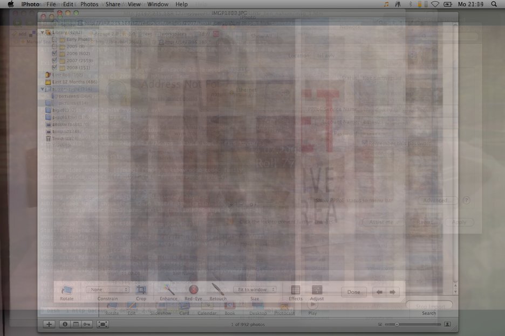Open the Adjust panel
The image size is (505, 336).
coord(317,290)
